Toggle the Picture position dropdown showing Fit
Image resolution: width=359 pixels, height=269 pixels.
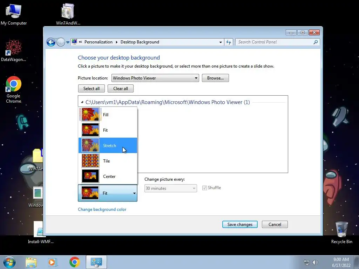pyautogui.click(x=108, y=193)
